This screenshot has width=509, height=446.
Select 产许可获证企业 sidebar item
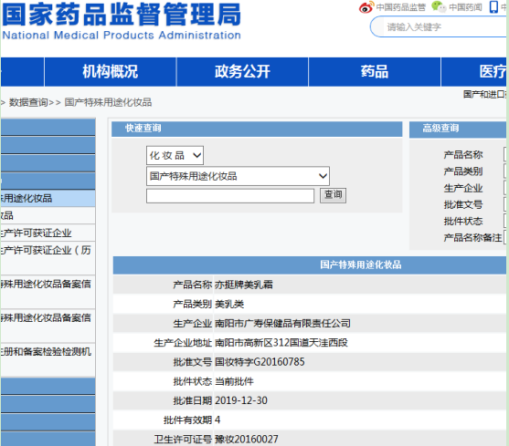(x=48, y=233)
